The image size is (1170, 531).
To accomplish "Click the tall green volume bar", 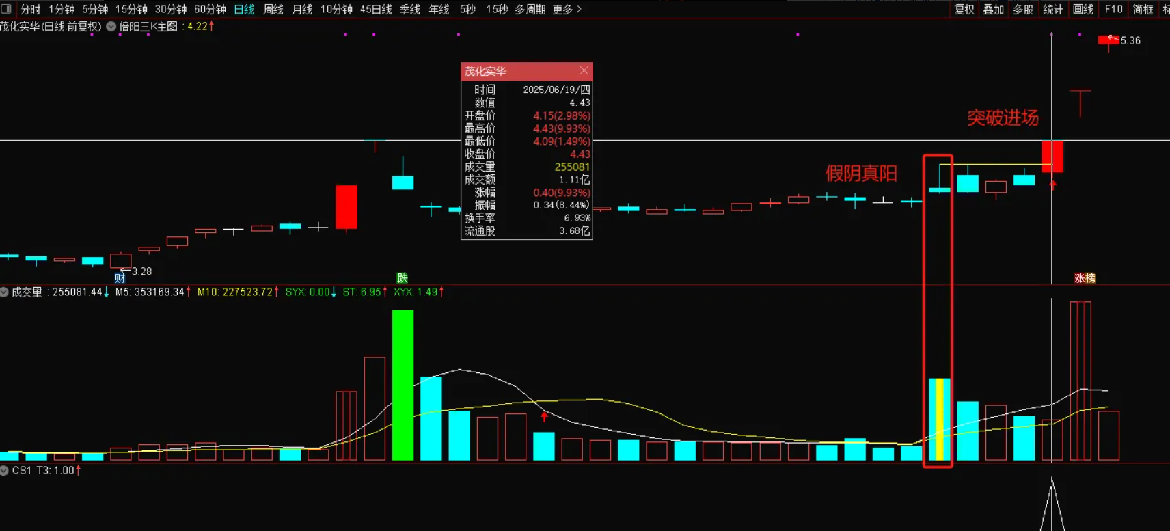I will (403, 384).
